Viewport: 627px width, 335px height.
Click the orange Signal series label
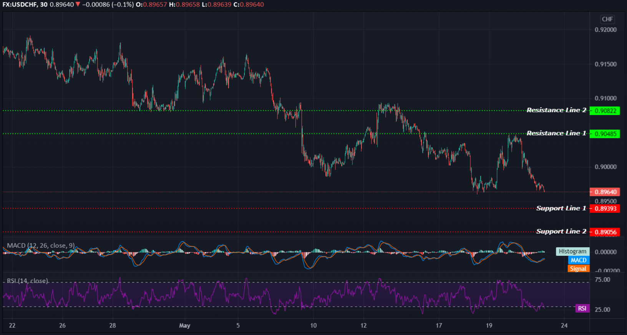click(578, 268)
